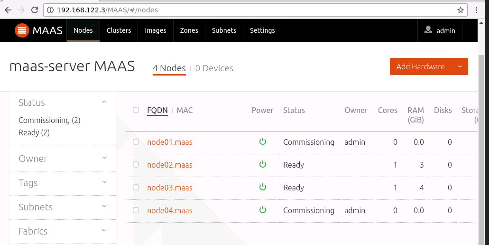
Task: Open the Subnets navigation tab
Action: click(x=224, y=30)
